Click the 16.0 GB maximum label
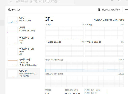Viewport: 128px width, 94px height. pos(121,74)
